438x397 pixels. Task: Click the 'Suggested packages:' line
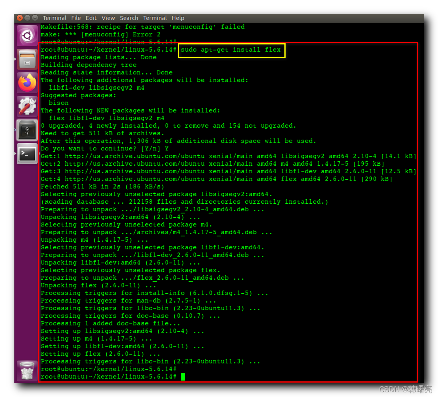point(78,95)
